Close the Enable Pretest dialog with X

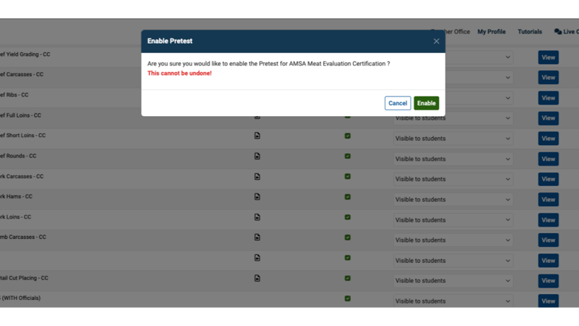(437, 41)
